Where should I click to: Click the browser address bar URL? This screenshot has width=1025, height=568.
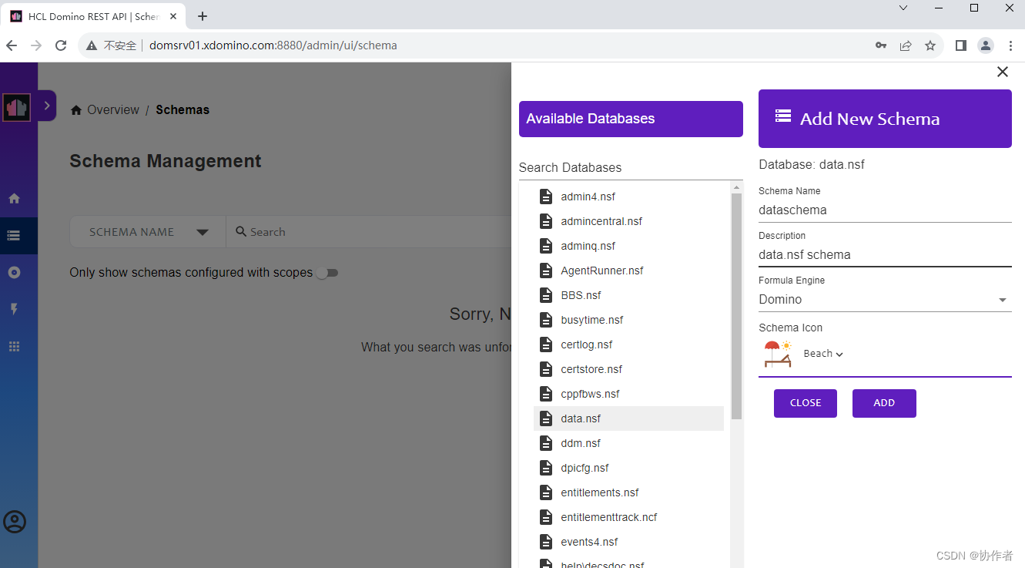click(x=273, y=45)
